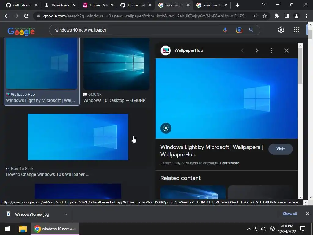Open the Learn More copyright link

coord(230,163)
